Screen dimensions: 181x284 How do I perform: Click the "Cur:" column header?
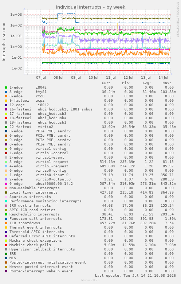[106, 83]
